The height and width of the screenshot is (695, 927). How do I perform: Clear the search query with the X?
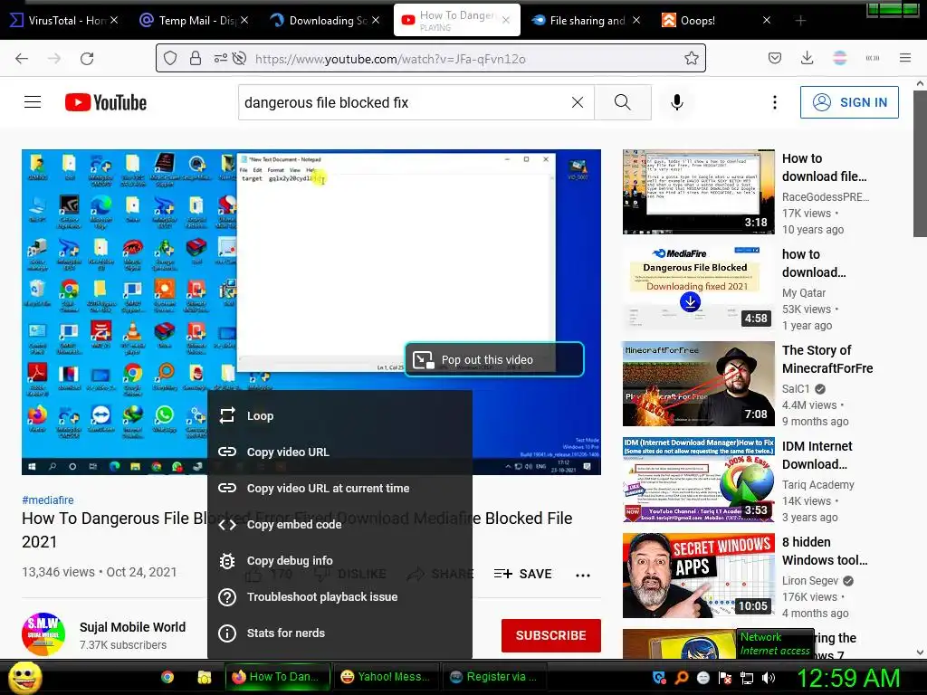point(578,102)
